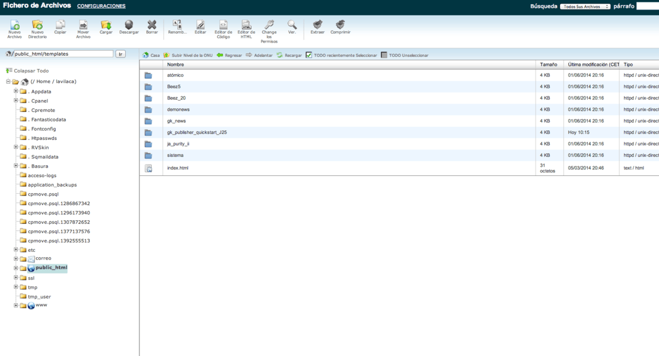This screenshot has height=356, width=659.
Task: Open the Editar tool
Action: [x=201, y=25]
